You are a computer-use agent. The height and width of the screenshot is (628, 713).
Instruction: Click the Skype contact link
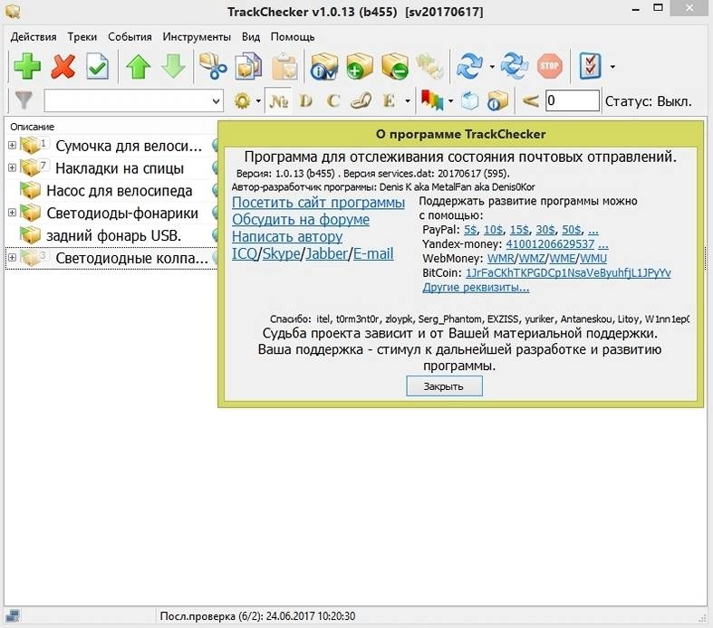(281, 253)
